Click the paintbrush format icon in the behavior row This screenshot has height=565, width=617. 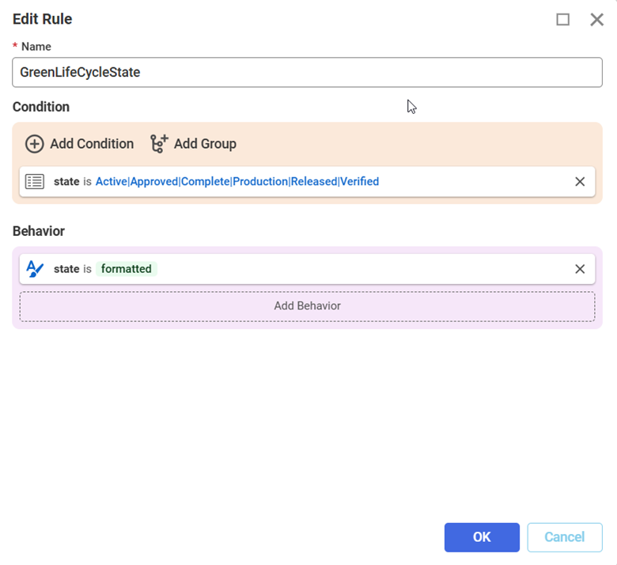point(35,269)
